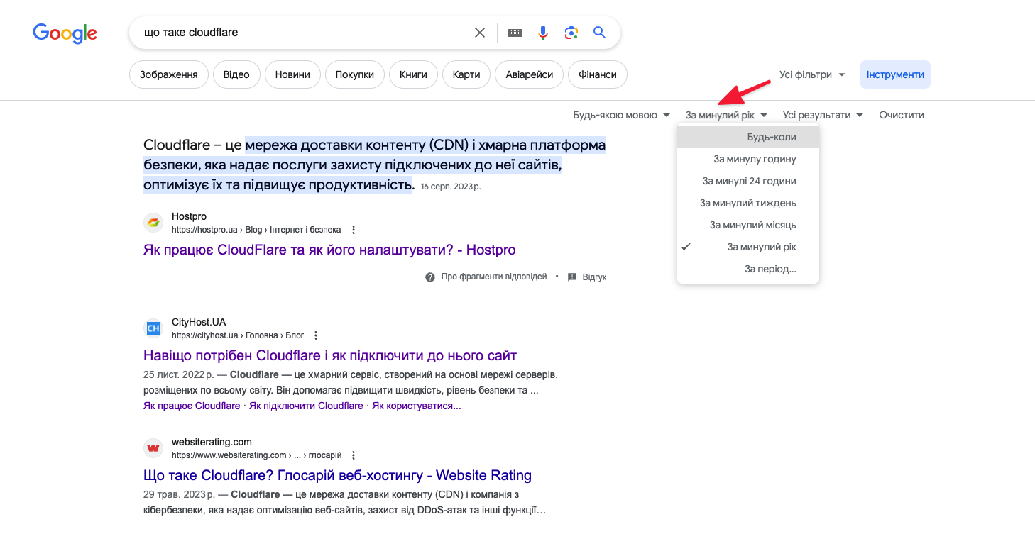Open the Усі результати dropdown

pos(823,115)
